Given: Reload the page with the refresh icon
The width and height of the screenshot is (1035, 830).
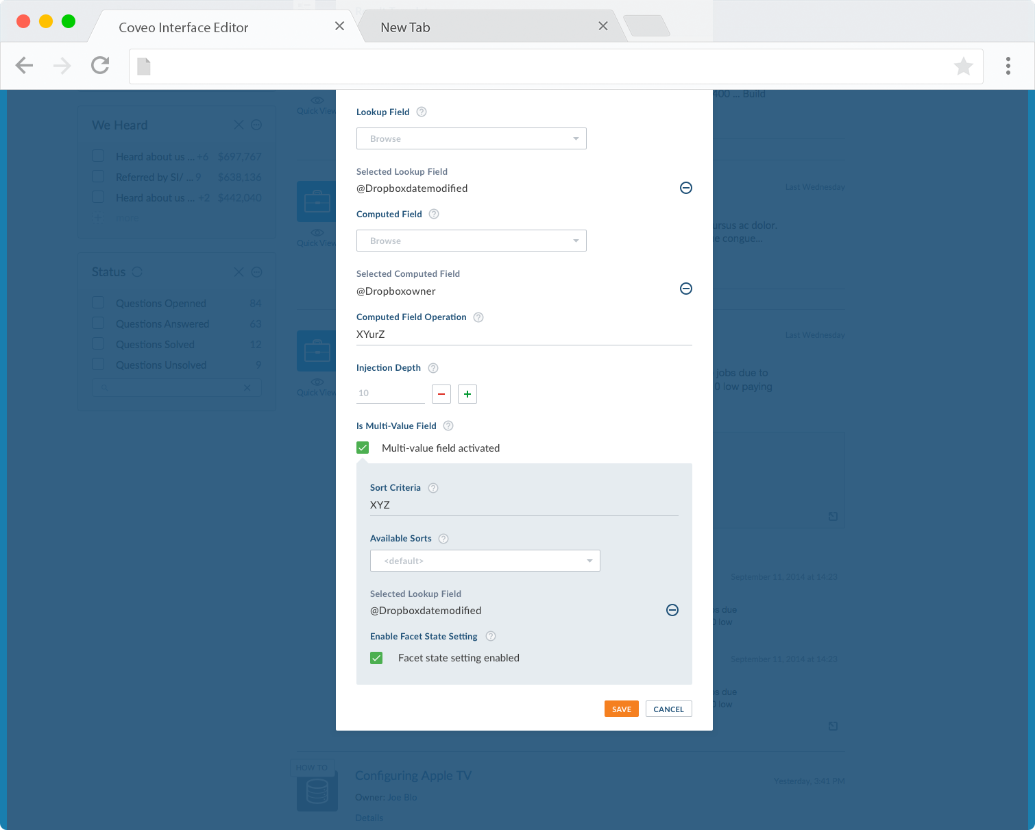Looking at the screenshot, I should (99, 65).
